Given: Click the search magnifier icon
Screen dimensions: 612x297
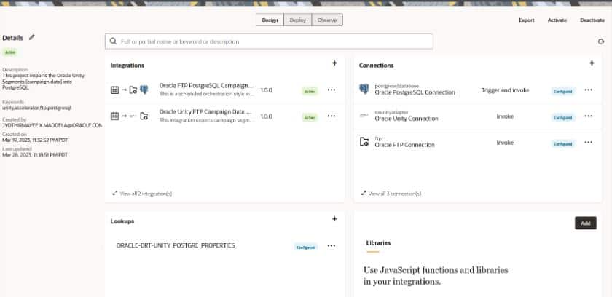Looking at the screenshot, I should (x=113, y=41).
